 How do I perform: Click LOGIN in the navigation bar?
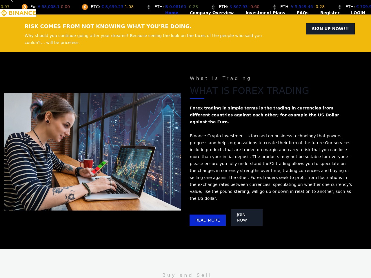click(x=358, y=13)
